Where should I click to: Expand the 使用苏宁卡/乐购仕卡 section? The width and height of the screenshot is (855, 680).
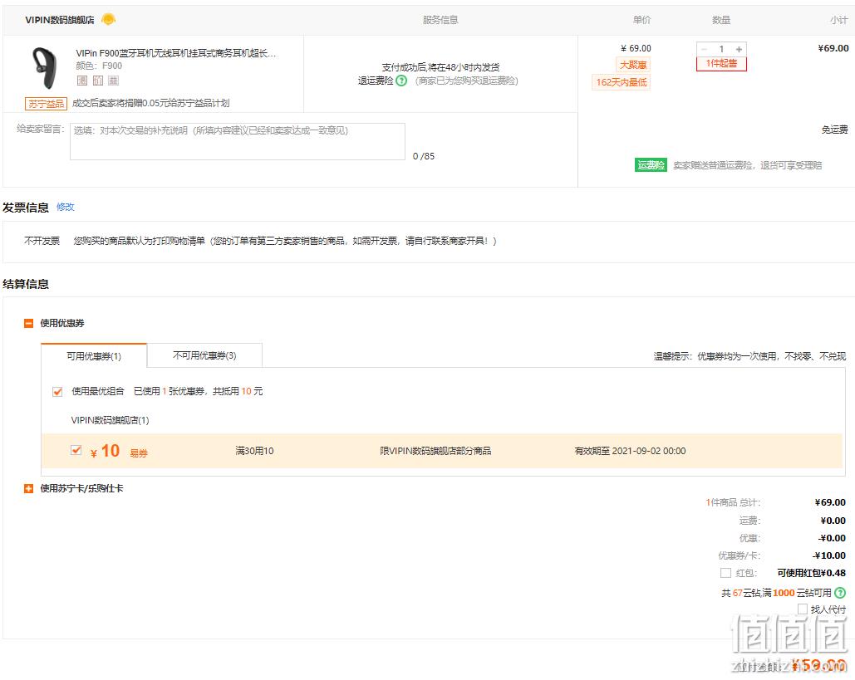click(x=29, y=489)
